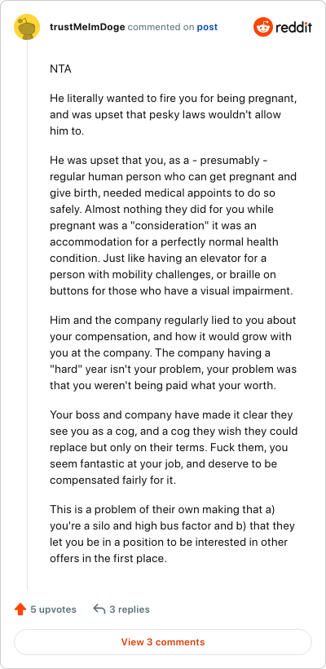Click the paragraph starting "He literally wanted"

tap(173, 115)
